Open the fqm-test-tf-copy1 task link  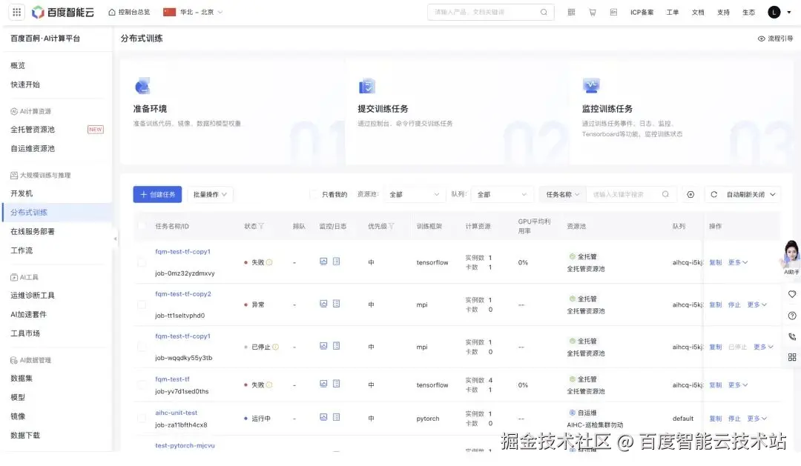(x=183, y=252)
